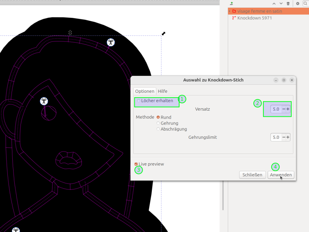The width and height of the screenshot is (309, 232).
Task: Click the Schließen button
Action: (x=253, y=175)
